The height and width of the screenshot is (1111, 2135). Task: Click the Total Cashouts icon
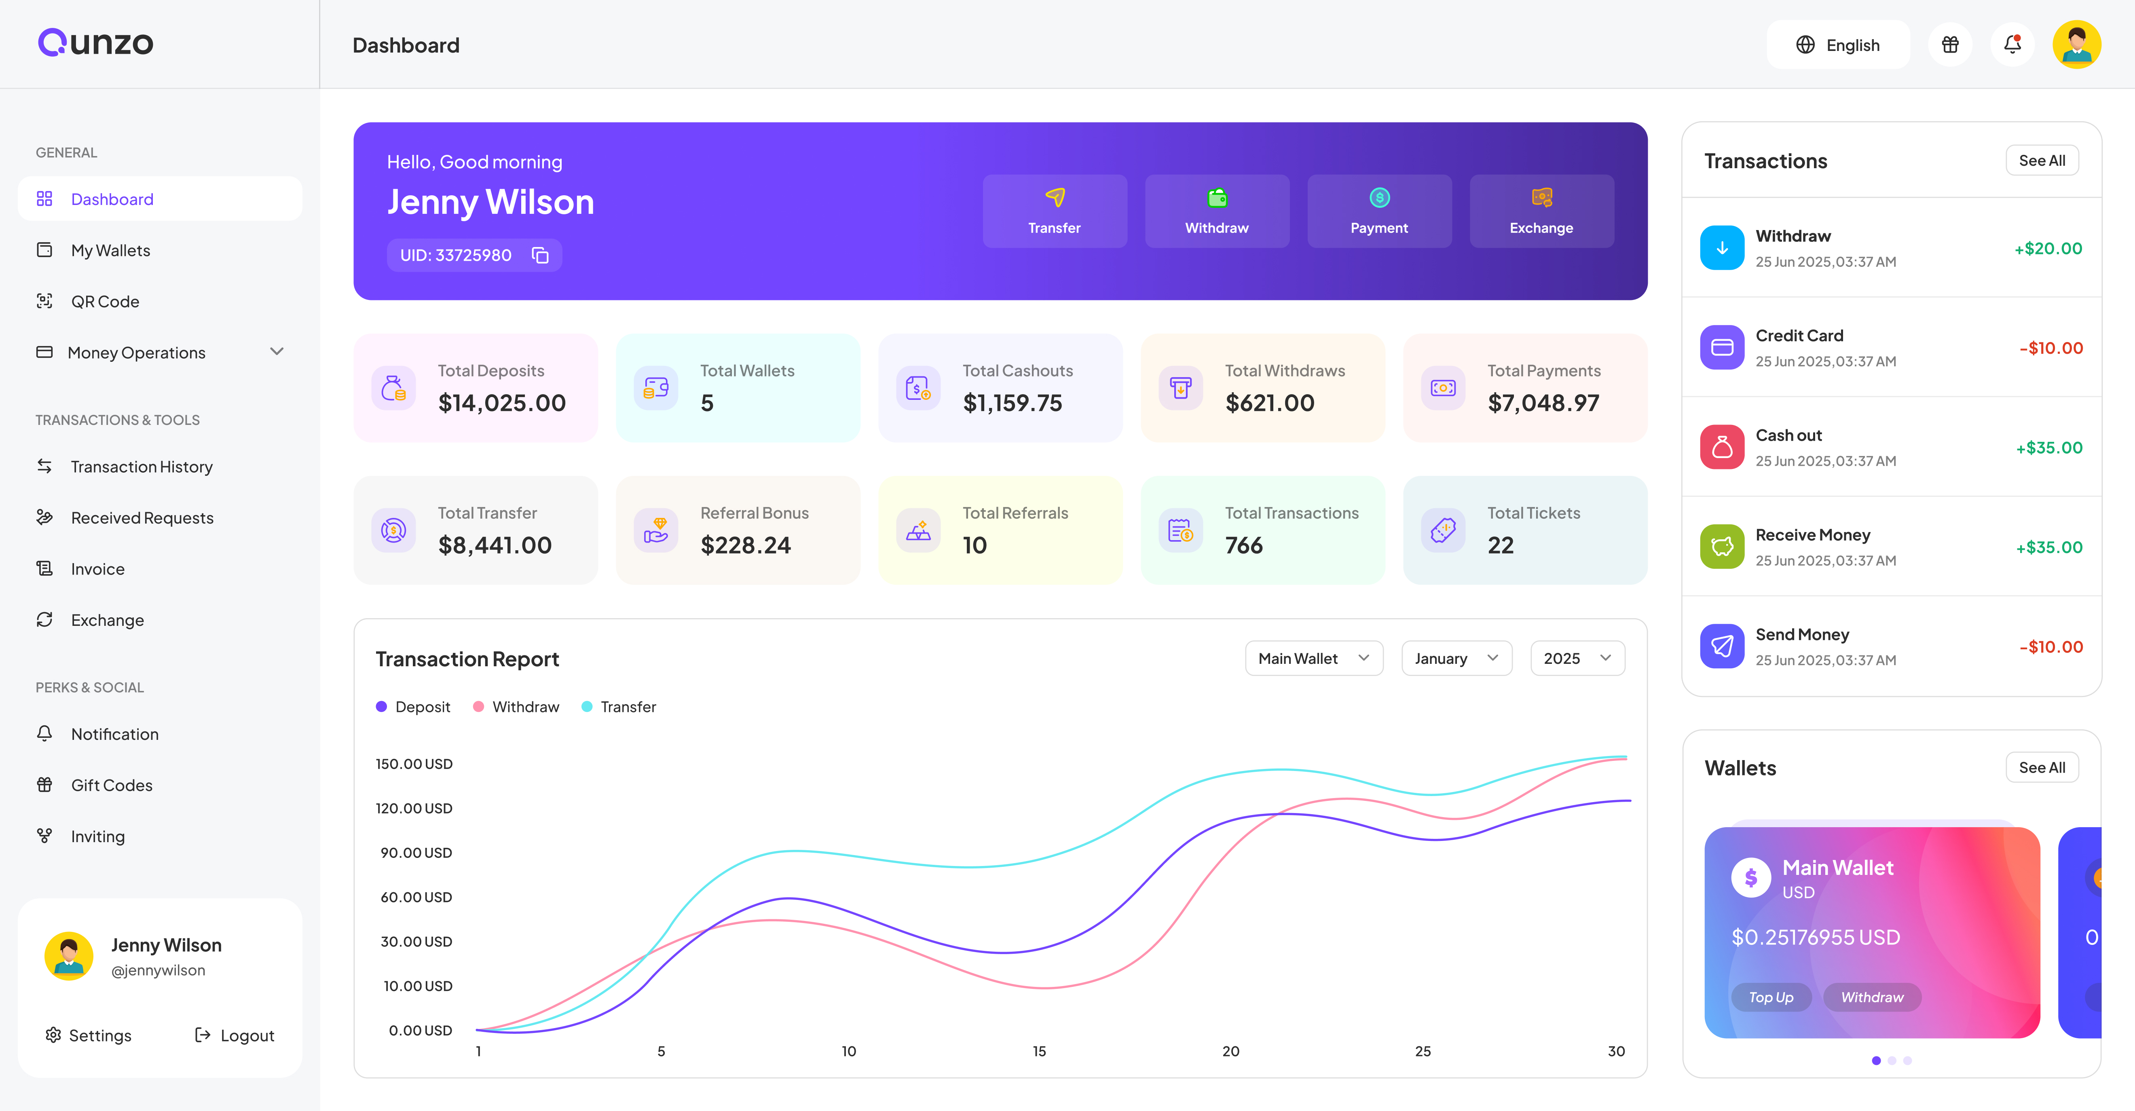(918, 388)
